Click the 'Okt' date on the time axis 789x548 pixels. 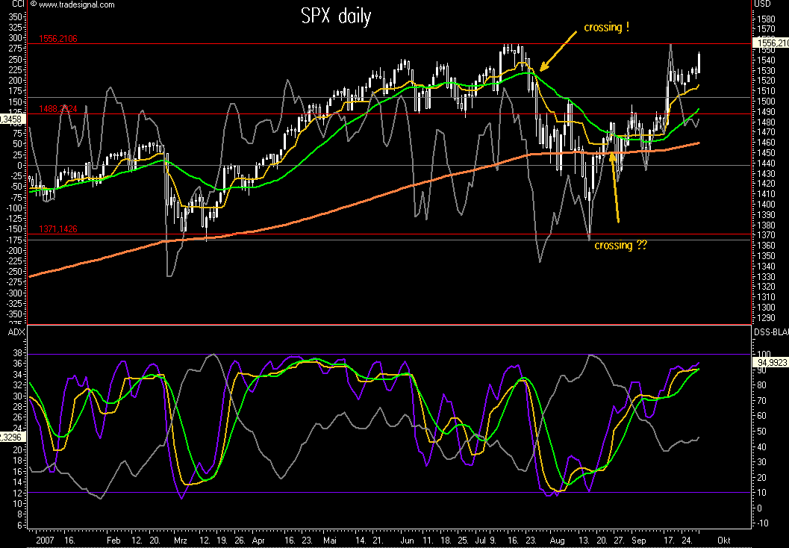(723, 539)
